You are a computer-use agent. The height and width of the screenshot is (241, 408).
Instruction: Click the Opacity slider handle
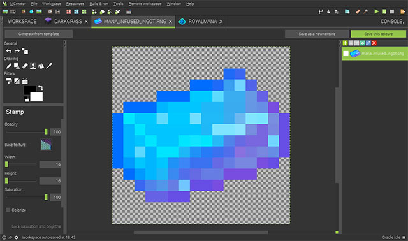[x=46, y=132]
